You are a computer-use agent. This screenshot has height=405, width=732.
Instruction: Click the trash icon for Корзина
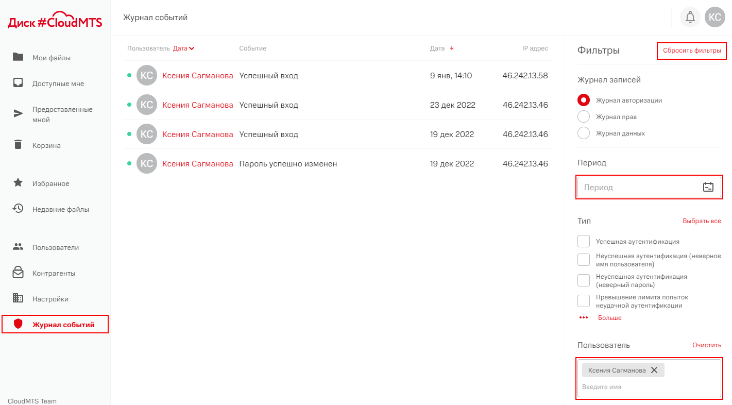tap(18, 145)
